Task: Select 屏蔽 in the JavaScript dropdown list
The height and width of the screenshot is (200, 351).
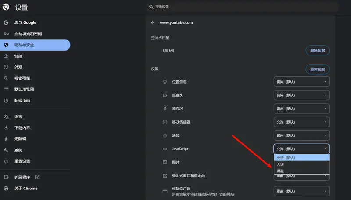Action: [x=280, y=171]
